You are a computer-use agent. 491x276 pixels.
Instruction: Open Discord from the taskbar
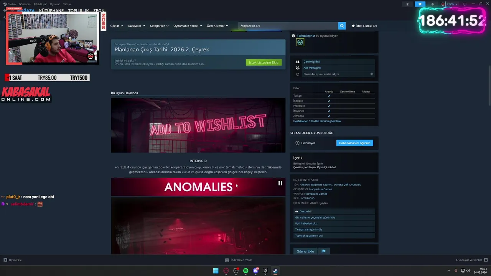point(256,271)
